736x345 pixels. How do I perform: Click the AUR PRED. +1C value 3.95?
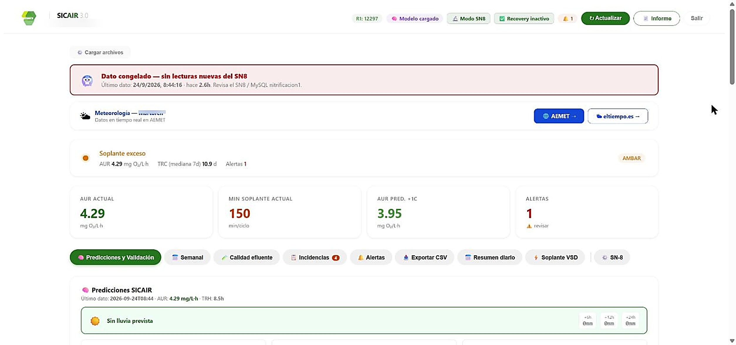tap(389, 213)
